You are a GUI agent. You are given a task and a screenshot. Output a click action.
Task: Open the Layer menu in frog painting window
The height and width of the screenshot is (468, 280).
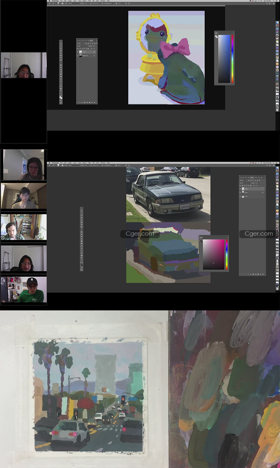tap(75, 1)
